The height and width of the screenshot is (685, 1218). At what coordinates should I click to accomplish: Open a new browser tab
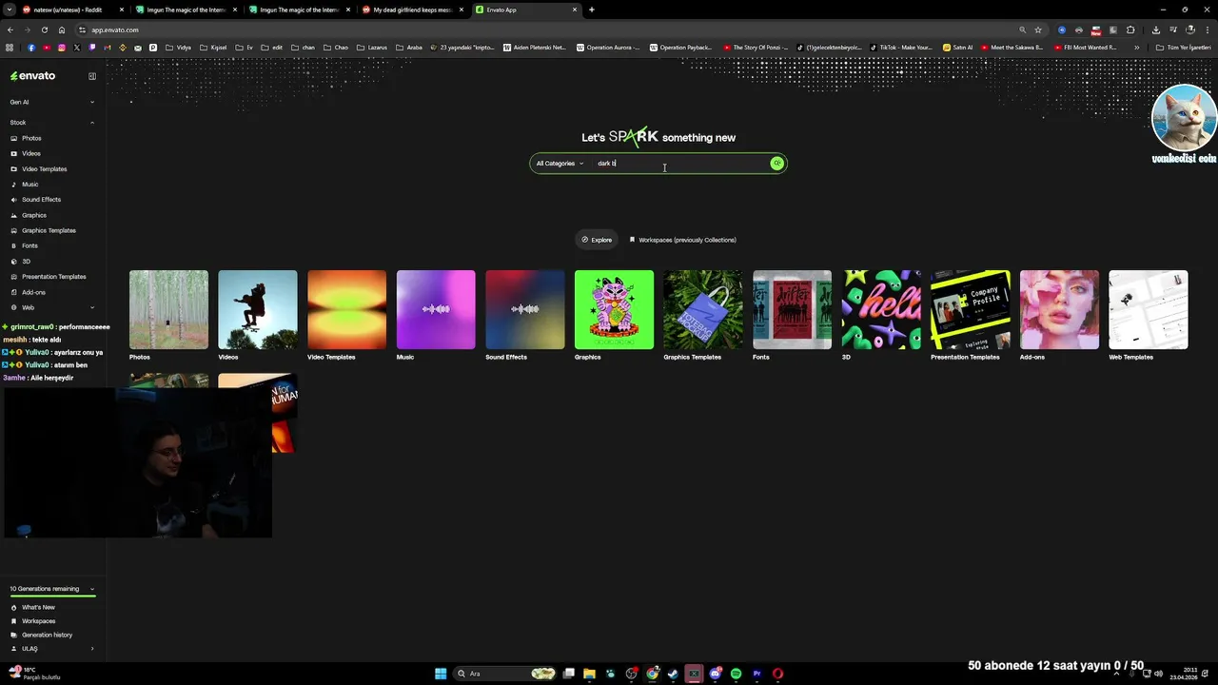[592, 10]
